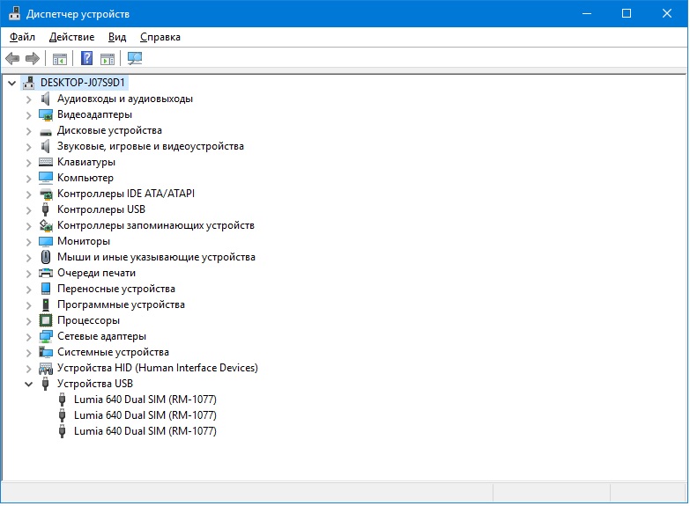Screen dimensions: 690x506
Task: Collapse the Устройства USB category
Action: [x=28, y=385]
